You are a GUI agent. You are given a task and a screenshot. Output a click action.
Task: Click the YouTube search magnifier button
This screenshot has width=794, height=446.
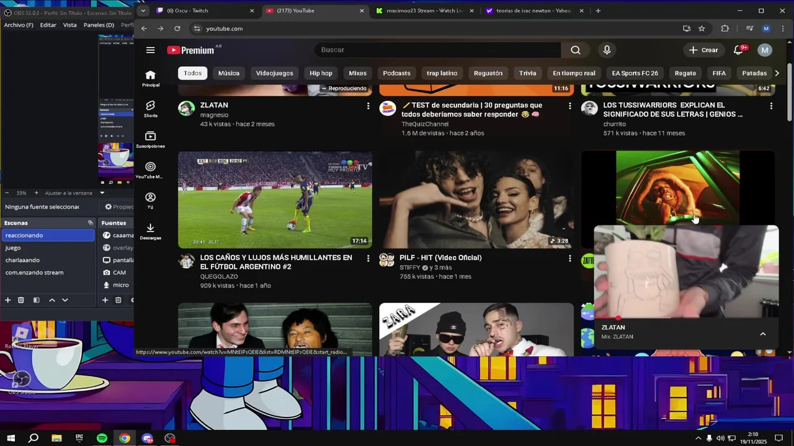(576, 50)
